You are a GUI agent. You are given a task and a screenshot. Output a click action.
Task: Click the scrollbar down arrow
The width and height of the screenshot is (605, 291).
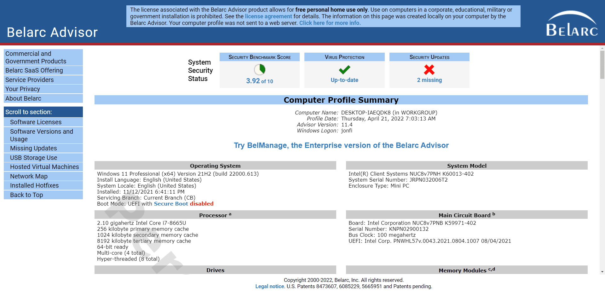pos(602,272)
